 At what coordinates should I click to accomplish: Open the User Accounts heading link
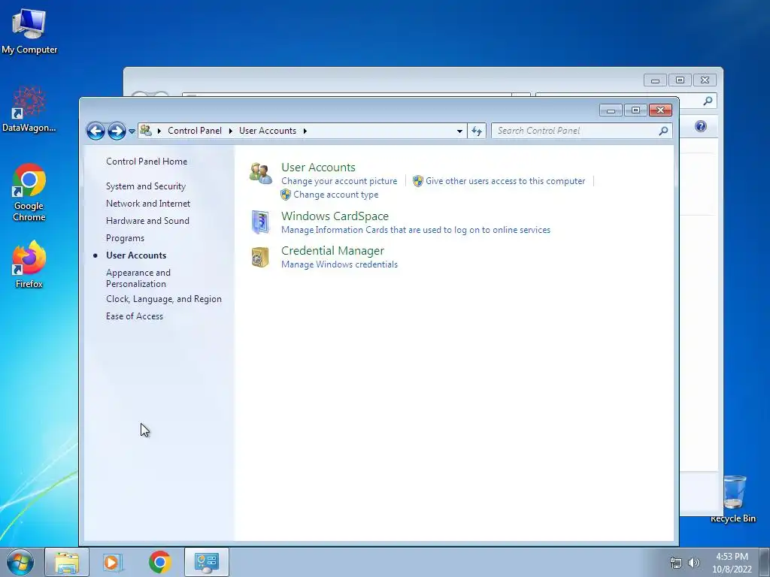(318, 168)
